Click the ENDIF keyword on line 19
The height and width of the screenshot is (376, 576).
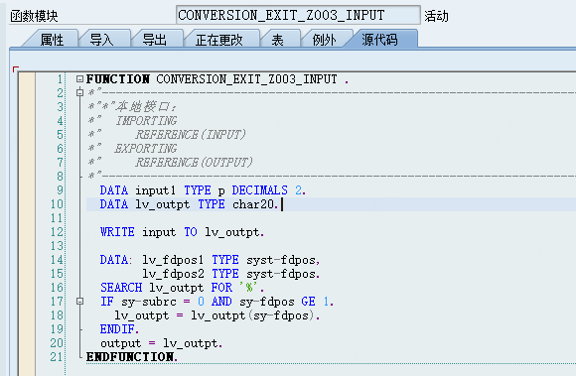coord(117,329)
